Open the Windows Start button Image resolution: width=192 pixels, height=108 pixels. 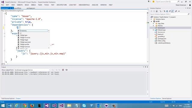coord(3,106)
